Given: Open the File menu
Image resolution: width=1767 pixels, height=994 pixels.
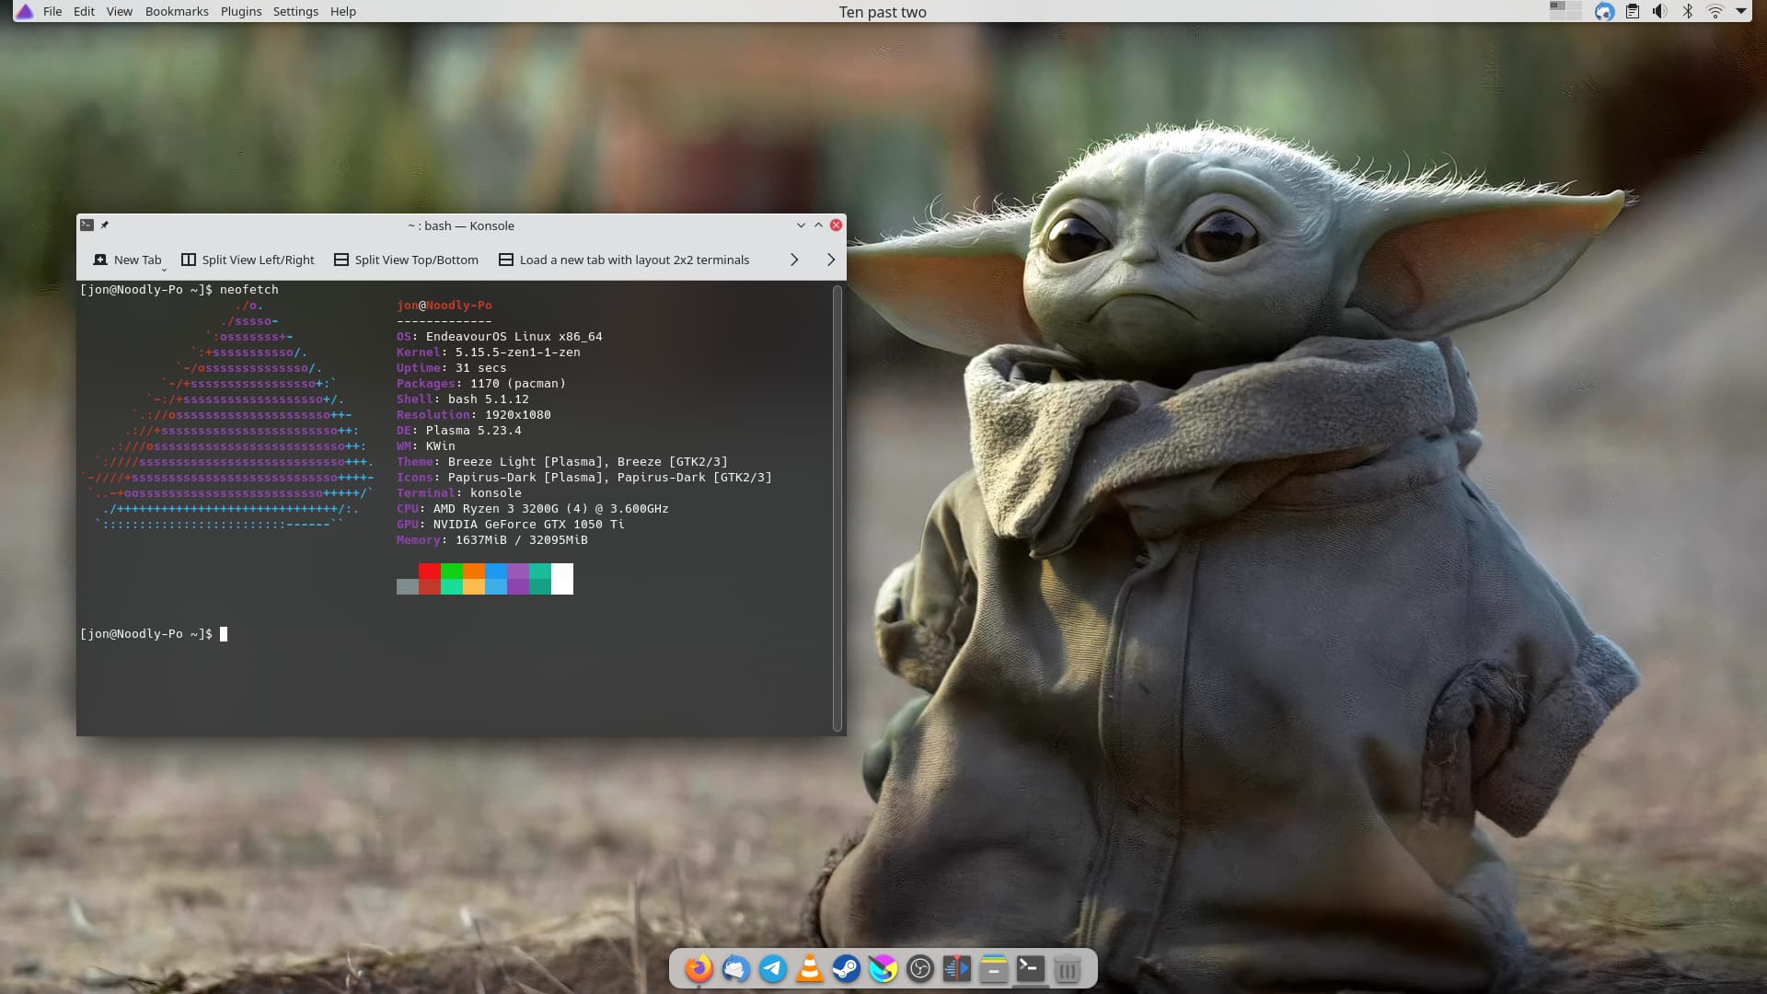Looking at the screenshot, I should point(52,11).
